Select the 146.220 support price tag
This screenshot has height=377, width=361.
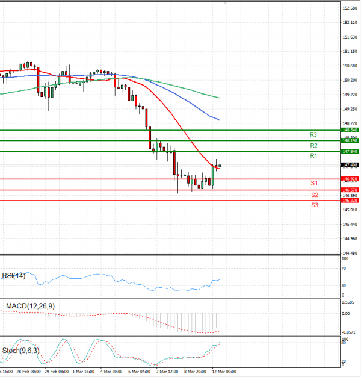coord(350,201)
